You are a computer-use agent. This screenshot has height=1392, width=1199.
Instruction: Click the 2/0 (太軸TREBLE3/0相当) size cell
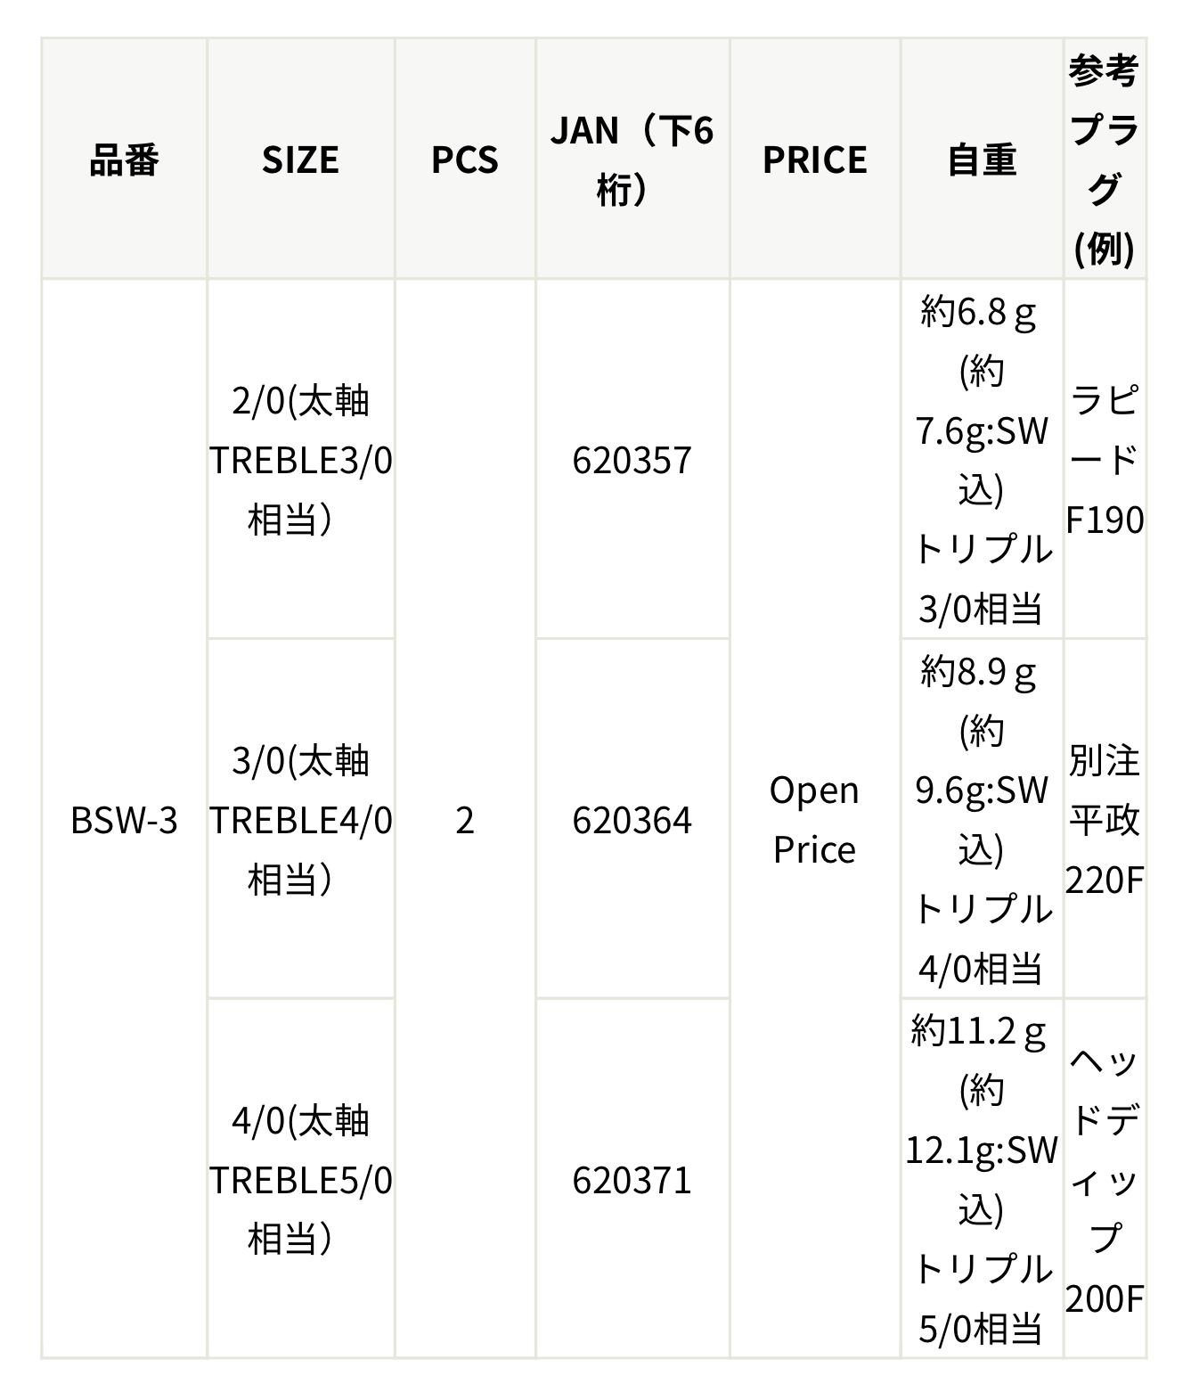[x=300, y=460]
